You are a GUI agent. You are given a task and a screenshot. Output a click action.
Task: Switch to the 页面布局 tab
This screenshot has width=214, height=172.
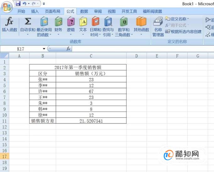click(x=53, y=11)
